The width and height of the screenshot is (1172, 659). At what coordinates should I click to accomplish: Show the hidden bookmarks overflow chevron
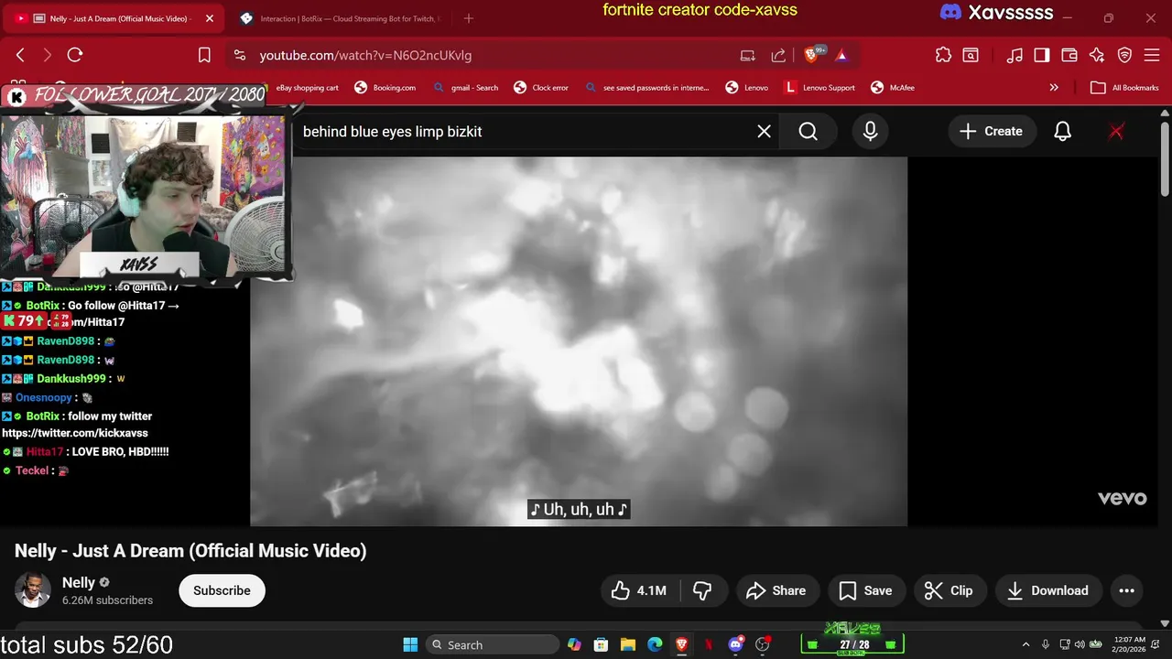click(1054, 88)
